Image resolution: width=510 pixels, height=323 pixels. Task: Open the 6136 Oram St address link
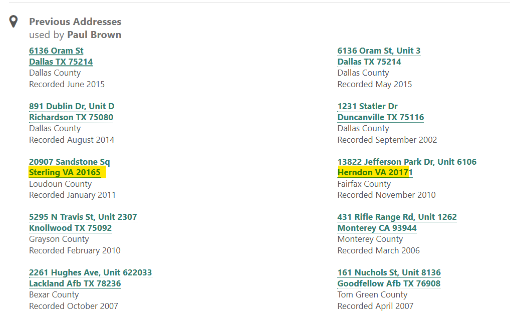click(x=56, y=51)
